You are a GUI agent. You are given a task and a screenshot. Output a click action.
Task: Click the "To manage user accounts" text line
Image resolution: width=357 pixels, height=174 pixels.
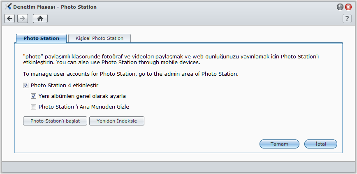[130, 74]
